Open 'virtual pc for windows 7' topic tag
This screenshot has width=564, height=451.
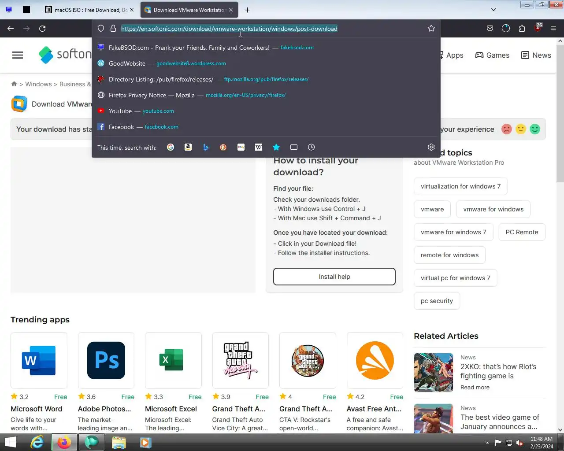(x=455, y=278)
